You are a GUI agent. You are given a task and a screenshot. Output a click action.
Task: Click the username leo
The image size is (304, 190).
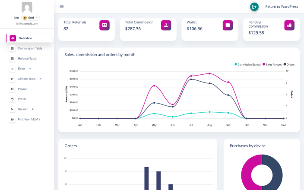(17, 18)
